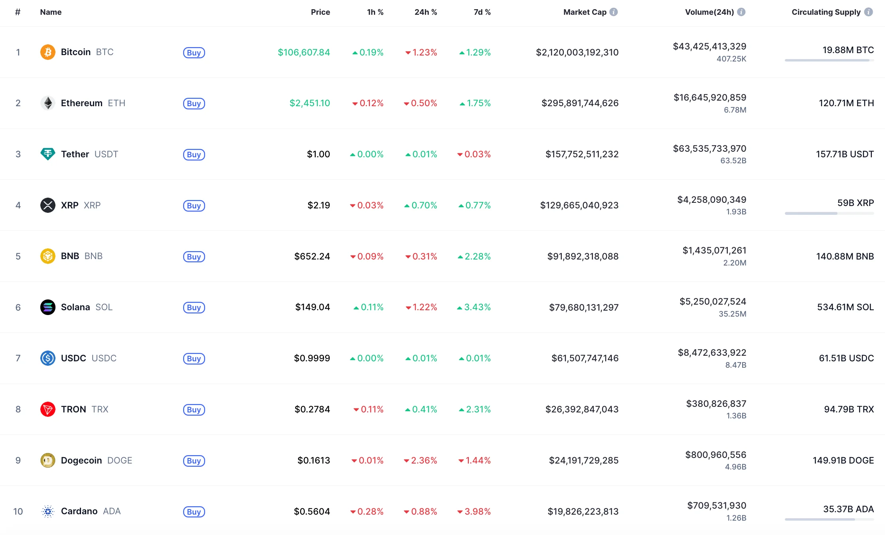Click the Tether logo icon
The height and width of the screenshot is (535, 885).
click(x=48, y=154)
